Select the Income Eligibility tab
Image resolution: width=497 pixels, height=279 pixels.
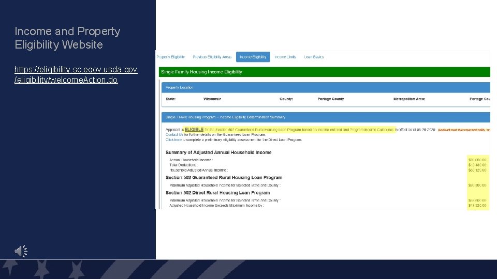click(x=253, y=57)
